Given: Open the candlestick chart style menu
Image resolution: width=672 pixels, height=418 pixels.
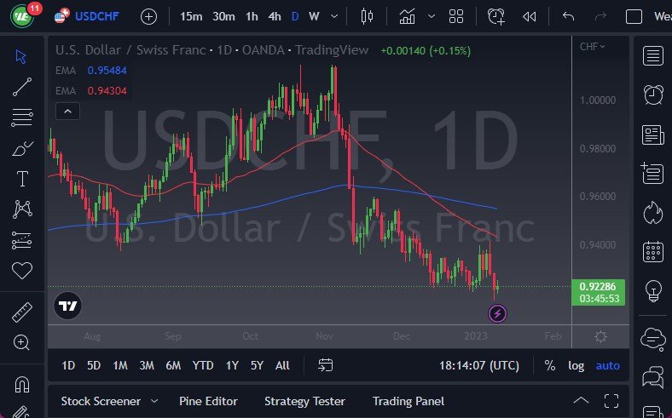Looking at the screenshot, I should click(x=367, y=17).
